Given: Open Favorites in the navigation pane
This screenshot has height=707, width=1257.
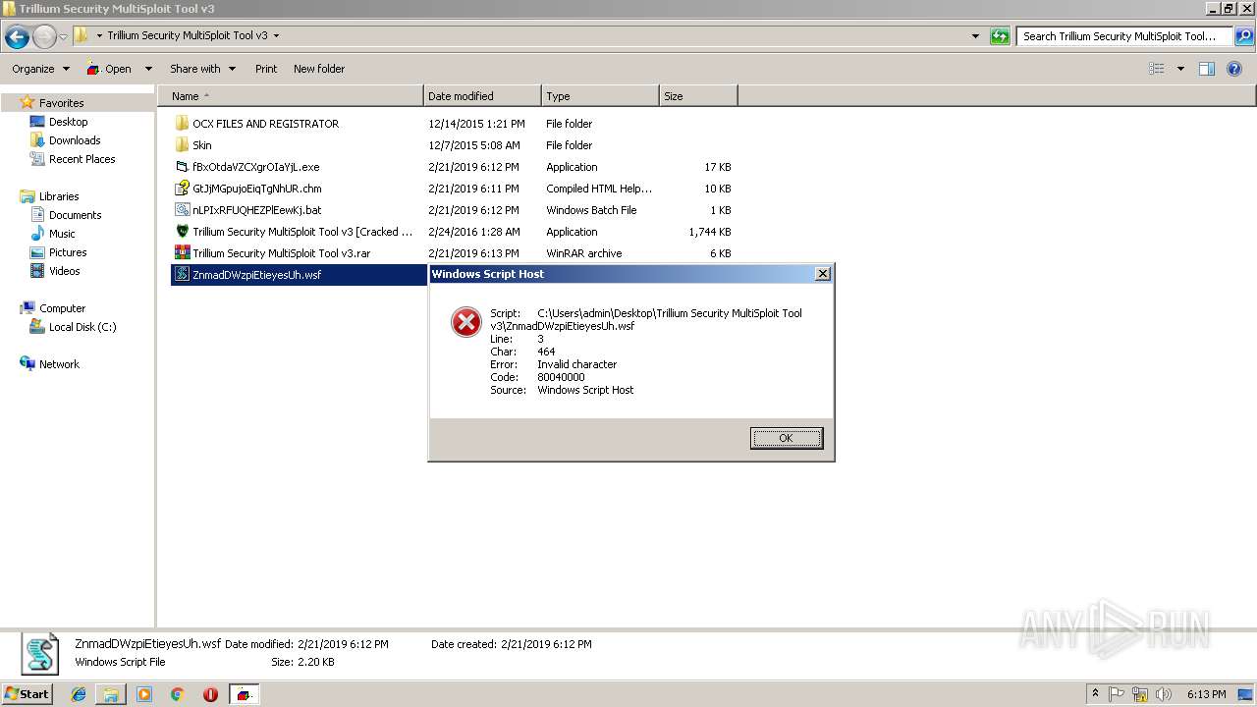Looking at the screenshot, I should [61, 103].
